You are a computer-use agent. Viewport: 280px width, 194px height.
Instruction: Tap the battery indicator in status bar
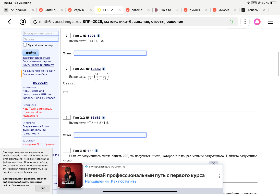[273, 3]
